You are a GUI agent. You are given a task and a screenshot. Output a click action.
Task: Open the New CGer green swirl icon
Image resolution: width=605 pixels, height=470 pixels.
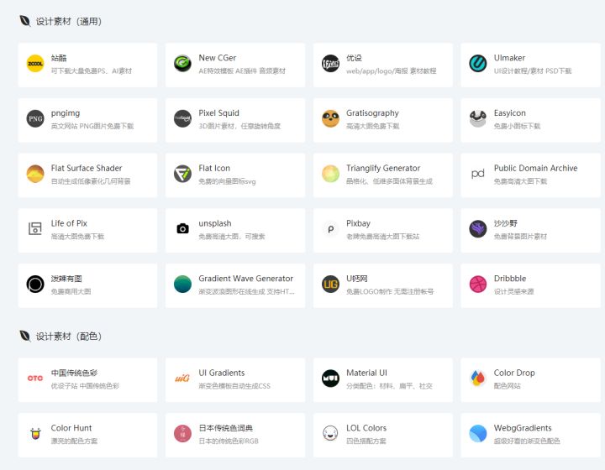point(182,64)
